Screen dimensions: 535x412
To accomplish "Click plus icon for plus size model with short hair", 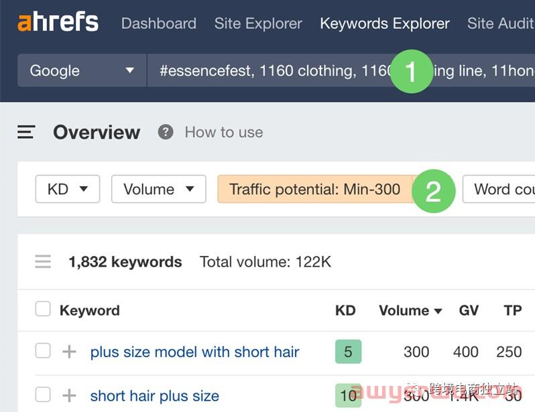I will point(69,352).
